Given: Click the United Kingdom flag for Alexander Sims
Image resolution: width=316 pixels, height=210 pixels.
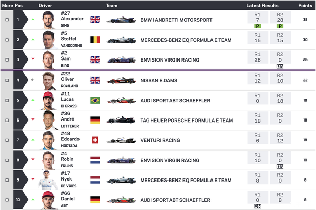Looking at the screenshot, I should (95, 20).
